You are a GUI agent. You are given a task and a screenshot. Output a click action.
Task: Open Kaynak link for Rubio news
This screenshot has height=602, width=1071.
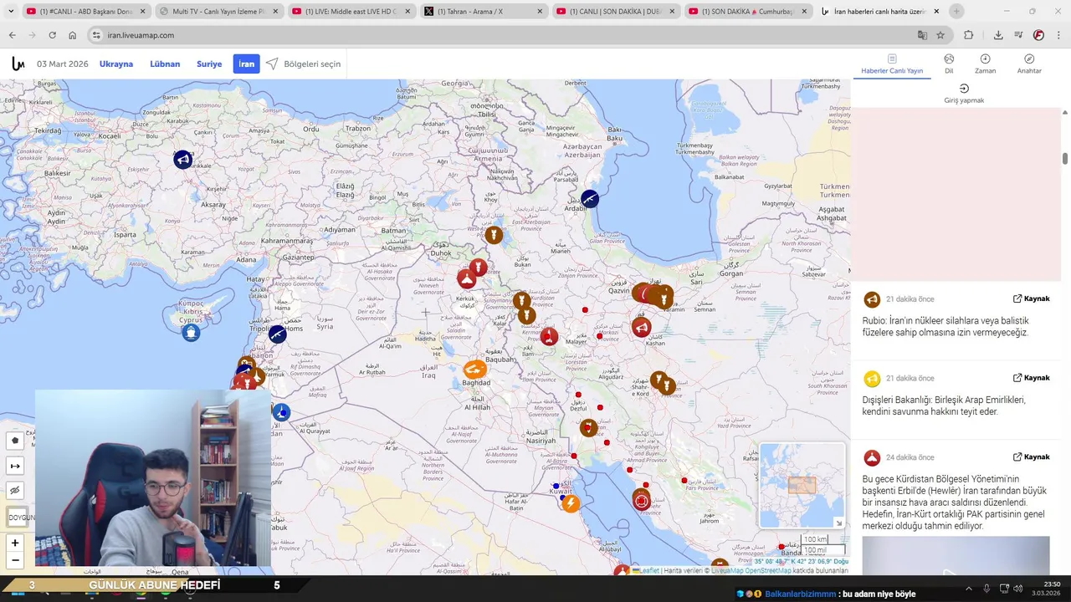[1031, 298]
